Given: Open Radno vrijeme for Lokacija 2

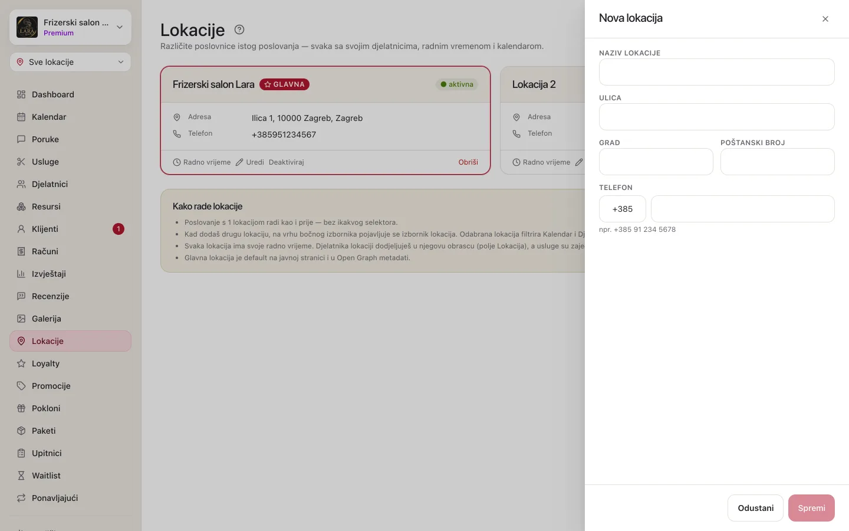Looking at the screenshot, I should tap(541, 162).
